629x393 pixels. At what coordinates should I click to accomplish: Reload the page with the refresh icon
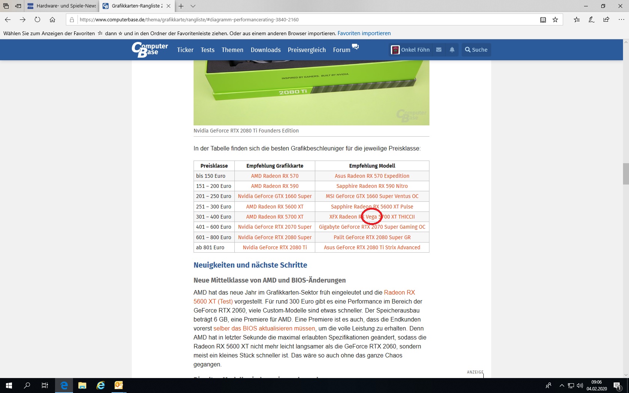tap(37, 19)
